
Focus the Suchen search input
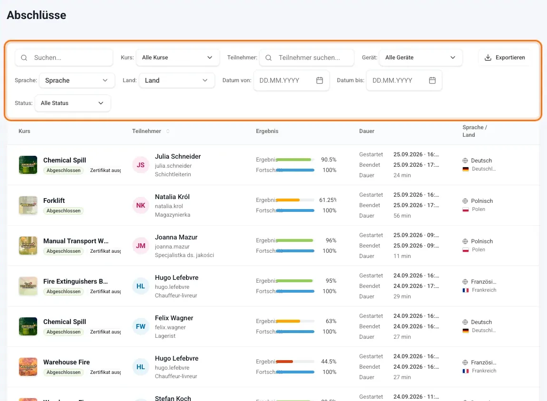tap(64, 57)
